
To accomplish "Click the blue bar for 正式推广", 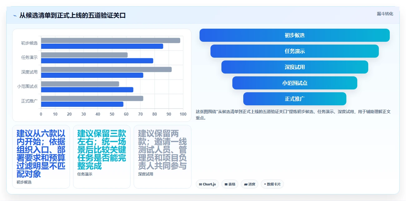I will point(82,104).
